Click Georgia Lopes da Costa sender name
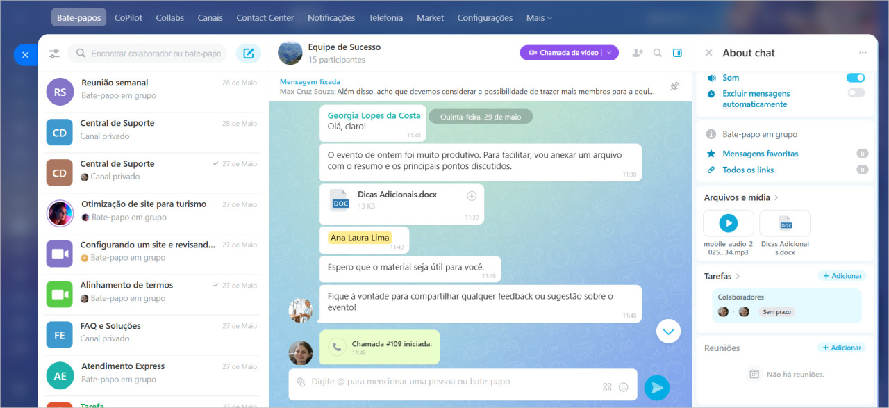 (374, 115)
